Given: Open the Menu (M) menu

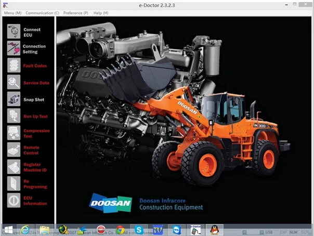Looking at the screenshot, I should [12, 13].
